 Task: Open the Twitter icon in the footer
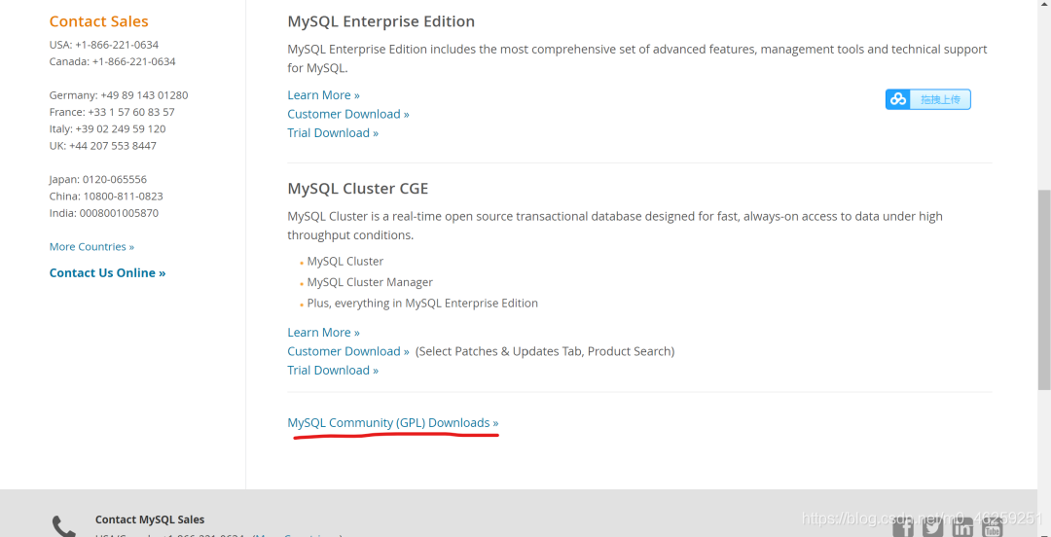[x=932, y=529]
